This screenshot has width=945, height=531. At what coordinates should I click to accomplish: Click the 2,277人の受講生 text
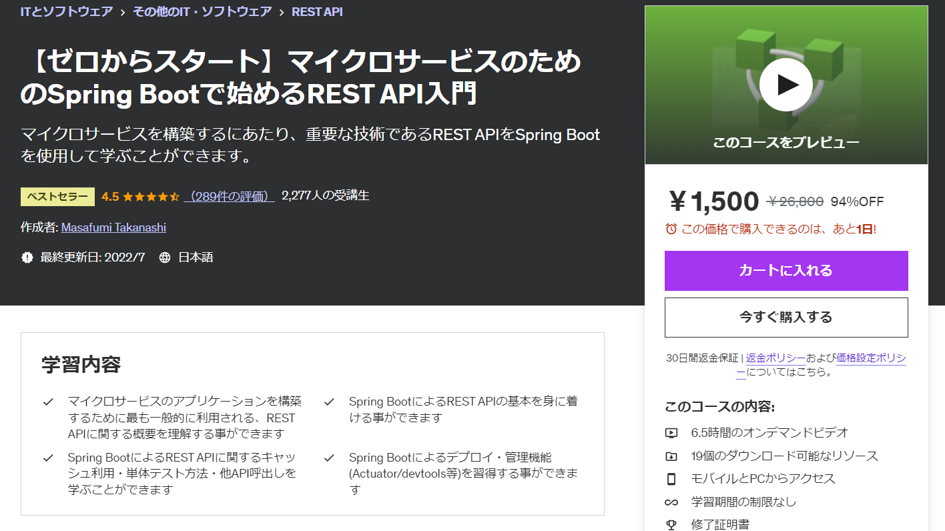click(326, 195)
